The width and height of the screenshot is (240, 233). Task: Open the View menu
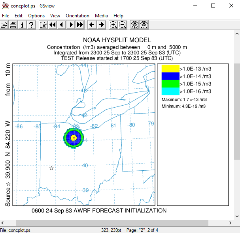point(55,16)
